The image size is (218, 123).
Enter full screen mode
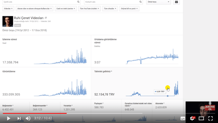click(x=210, y=118)
